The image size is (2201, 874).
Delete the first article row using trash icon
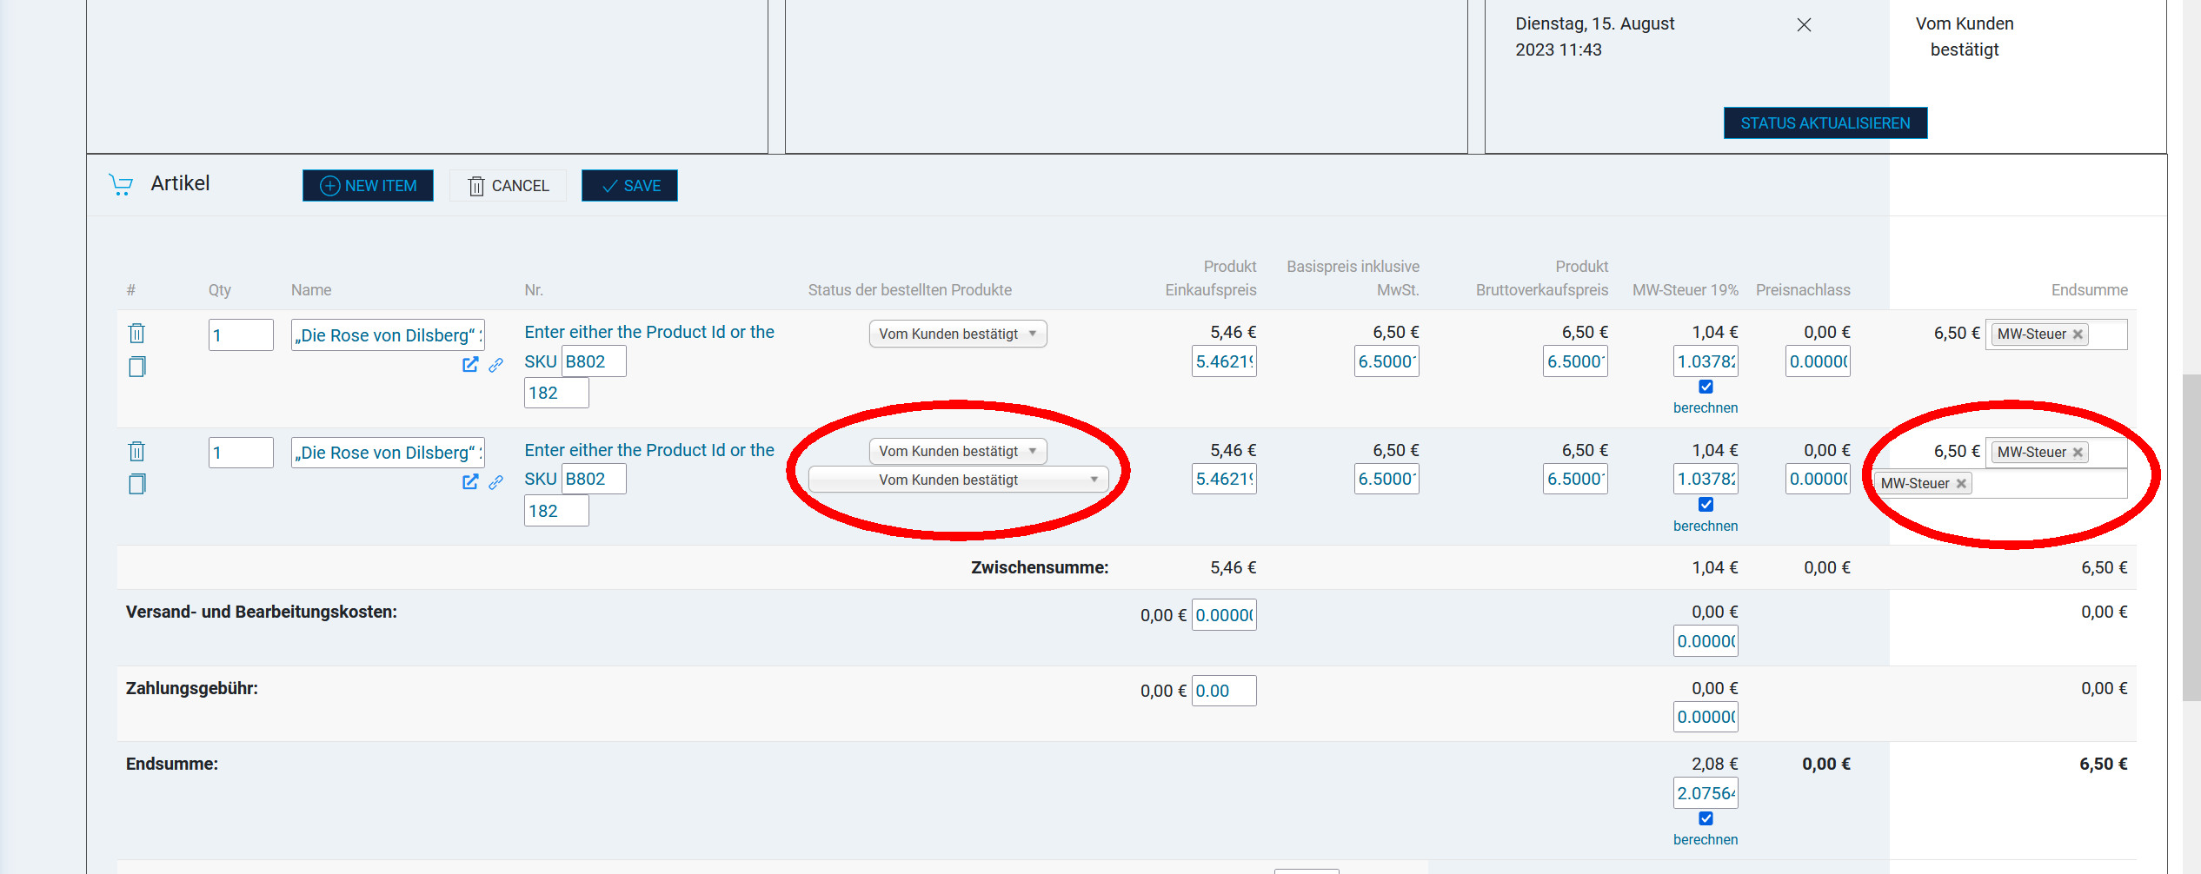(136, 334)
